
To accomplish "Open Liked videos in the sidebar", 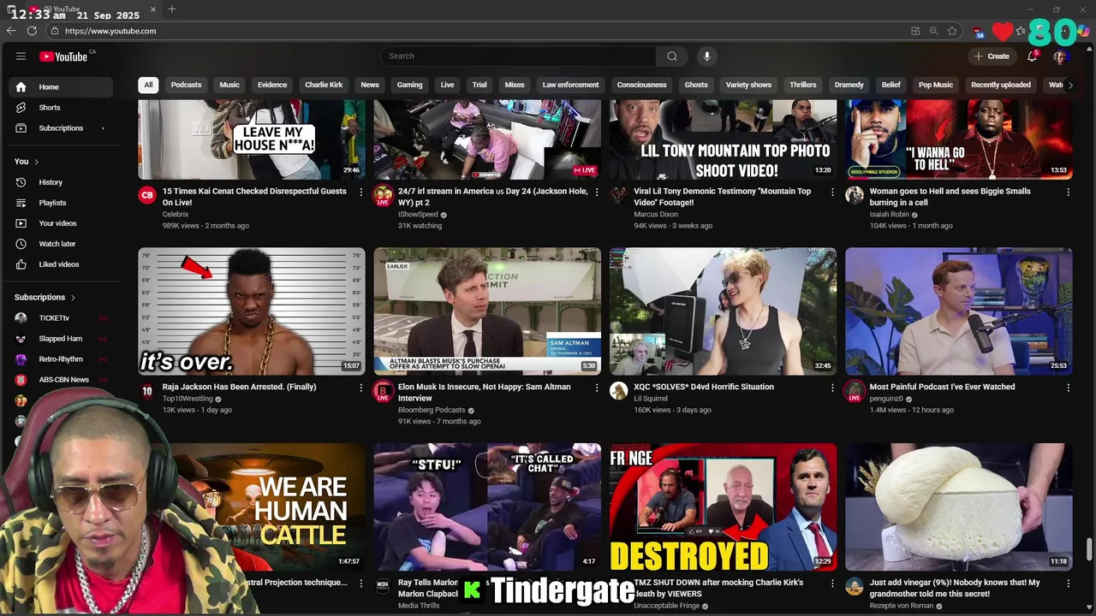I will [60, 264].
